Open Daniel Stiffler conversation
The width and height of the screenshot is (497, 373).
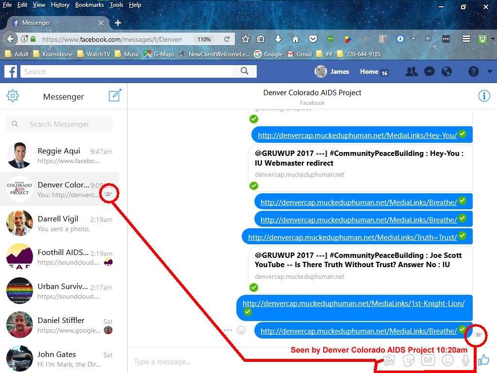pos(59,325)
